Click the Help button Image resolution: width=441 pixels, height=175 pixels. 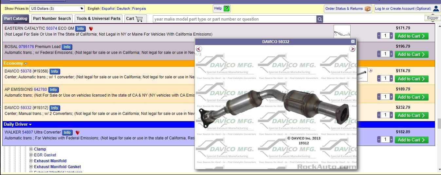pos(222,8)
